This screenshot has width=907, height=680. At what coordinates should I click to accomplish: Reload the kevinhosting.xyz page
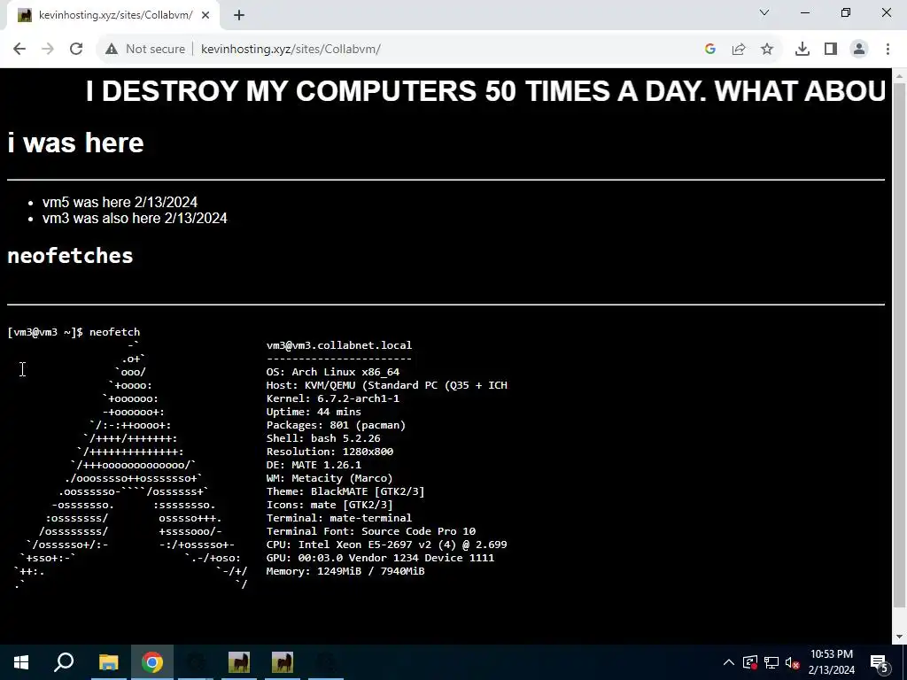coord(76,50)
